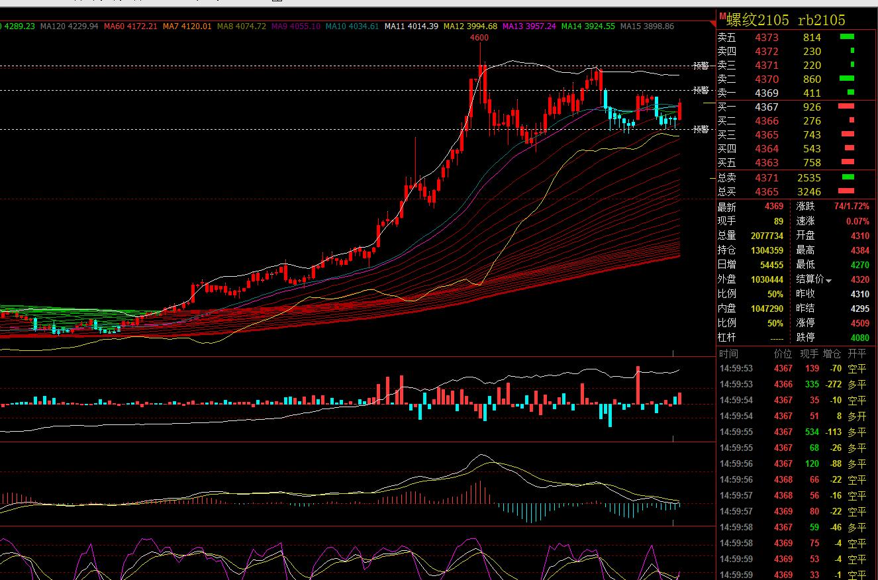Viewport: 878px width, 580px height.
Task: Click the 最新 4369 latest price value
Action: coord(773,207)
